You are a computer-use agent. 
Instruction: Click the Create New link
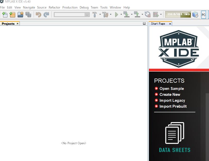170,94
